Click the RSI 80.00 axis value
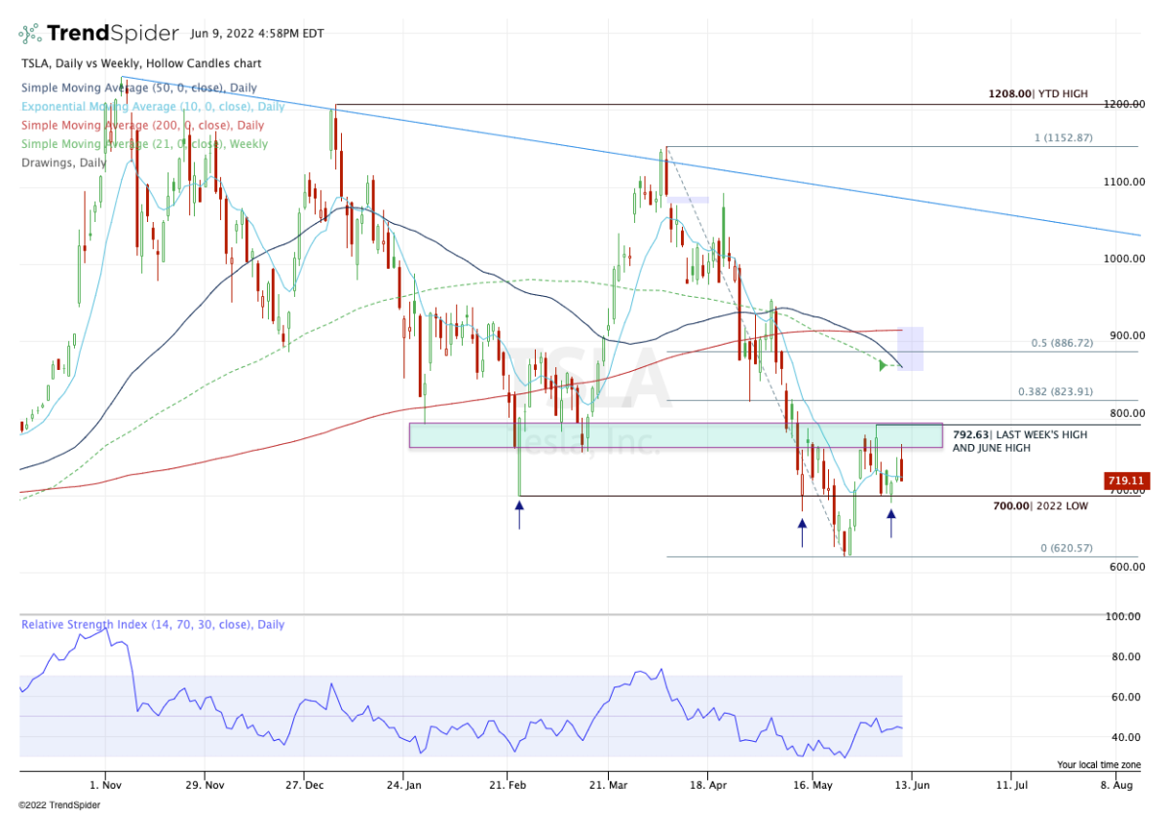The width and height of the screenshot is (1169, 814). tap(1127, 657)
